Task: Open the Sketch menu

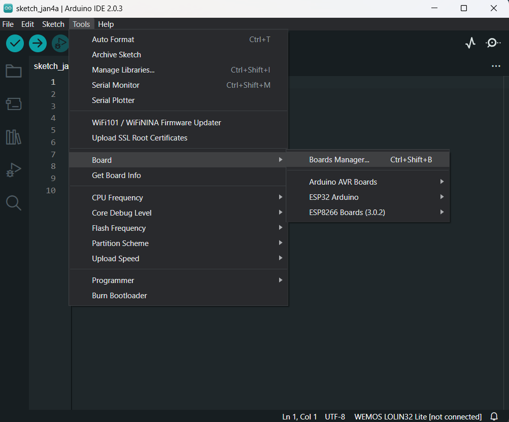Action: pyautogui.click(x=53, y=24)
